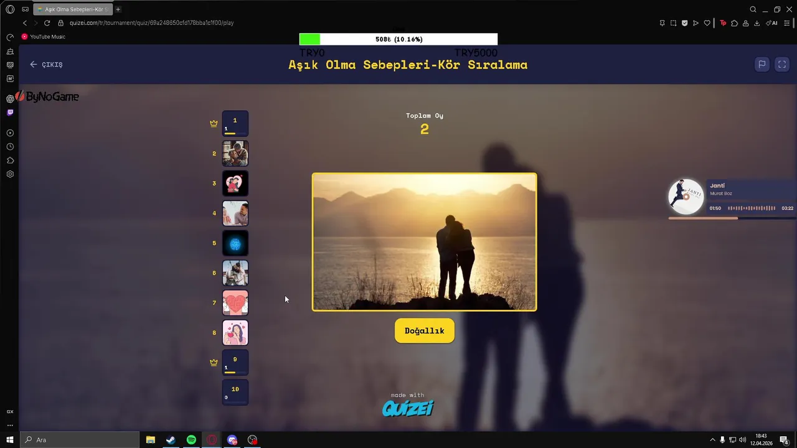Click the Jantı track progress bar
This screenshot has height=448, width=797.
731,218
